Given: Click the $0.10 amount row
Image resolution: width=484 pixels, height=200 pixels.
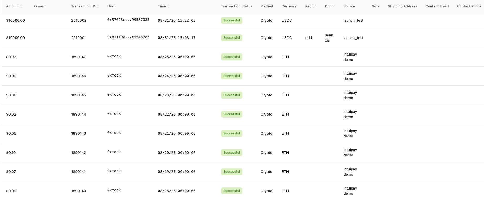Looking at the screenshot, I should tap(11, 153).
